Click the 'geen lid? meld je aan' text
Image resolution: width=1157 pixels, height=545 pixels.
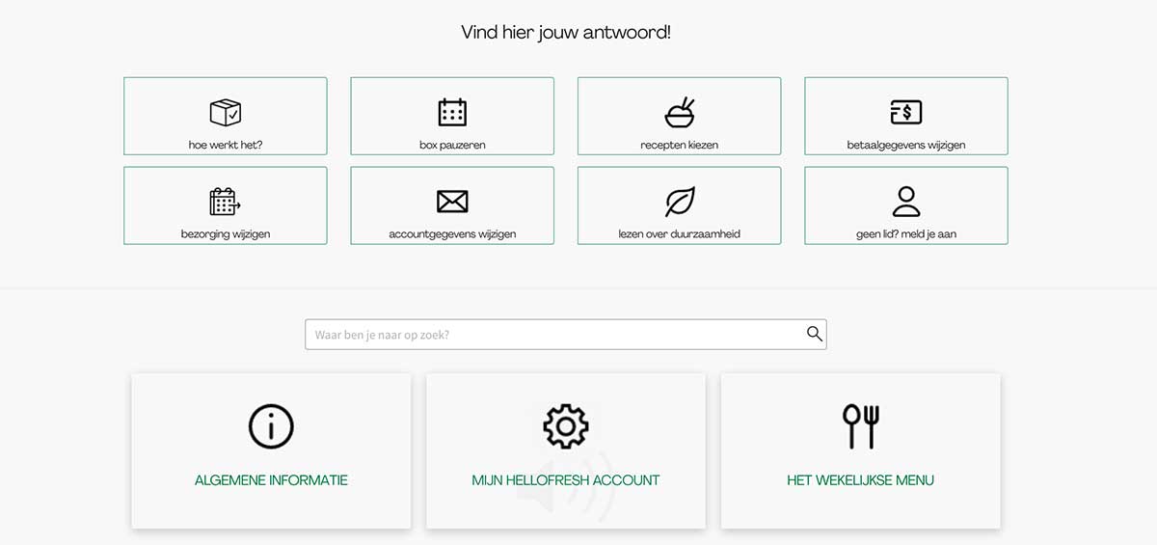pos(905,234)
